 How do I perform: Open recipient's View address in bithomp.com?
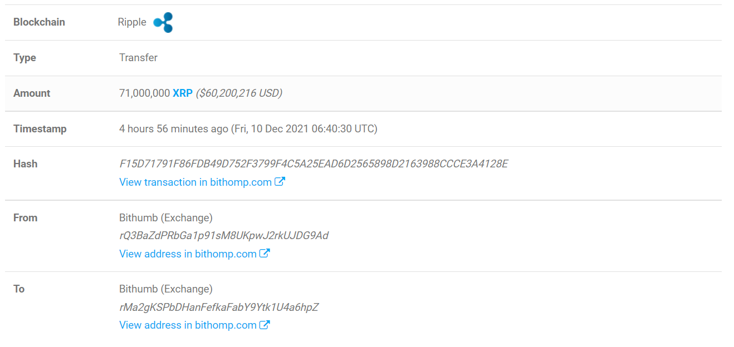(x=188, y=325)
